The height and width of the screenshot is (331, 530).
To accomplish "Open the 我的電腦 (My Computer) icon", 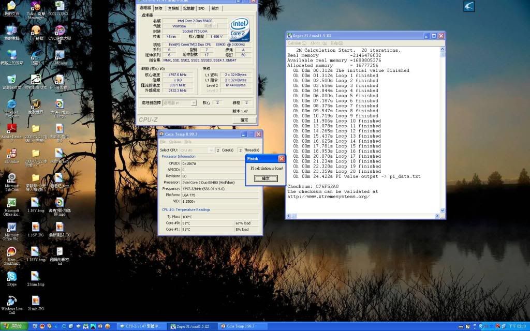I will pyautogui.click(x=12, y=32).
